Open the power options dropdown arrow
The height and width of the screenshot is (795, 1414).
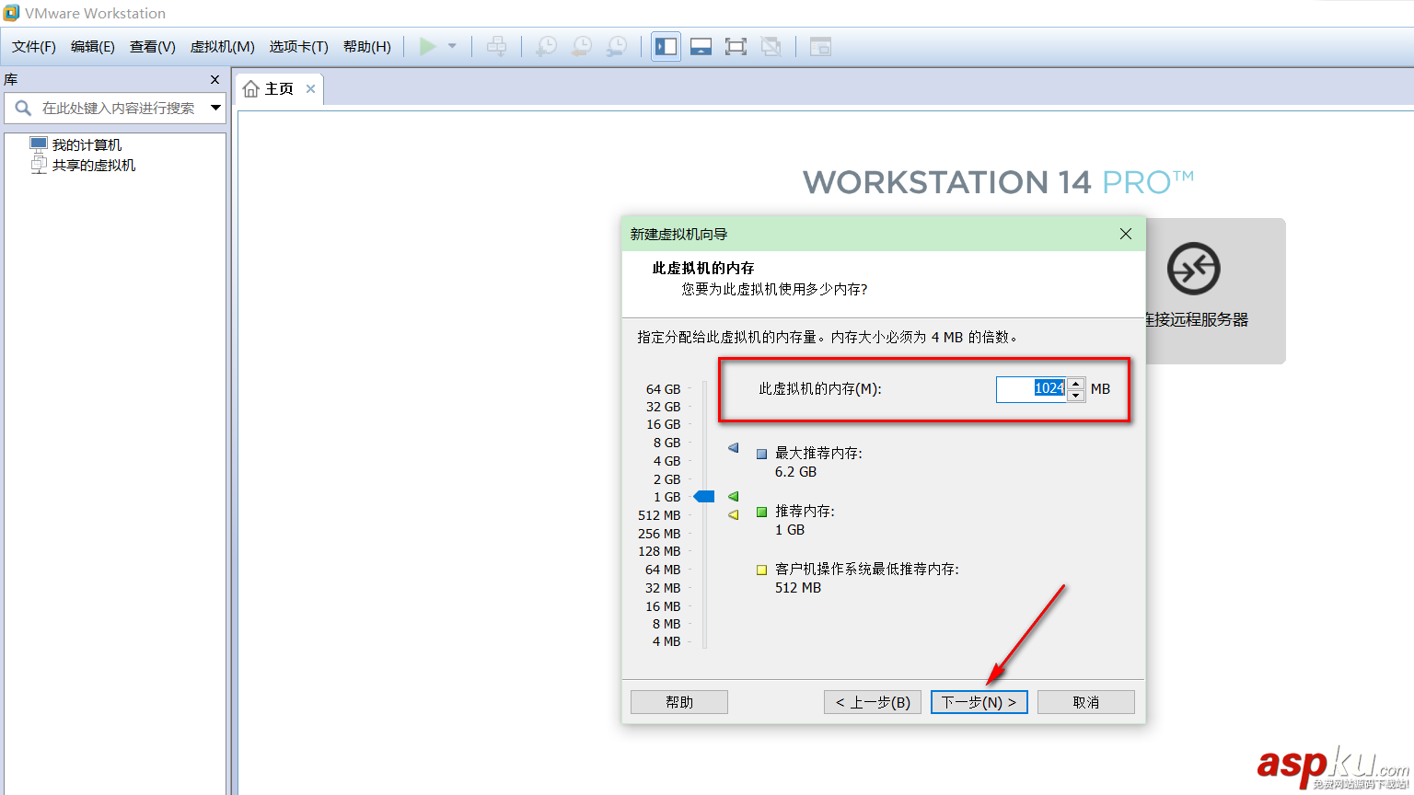pos(452,46)
